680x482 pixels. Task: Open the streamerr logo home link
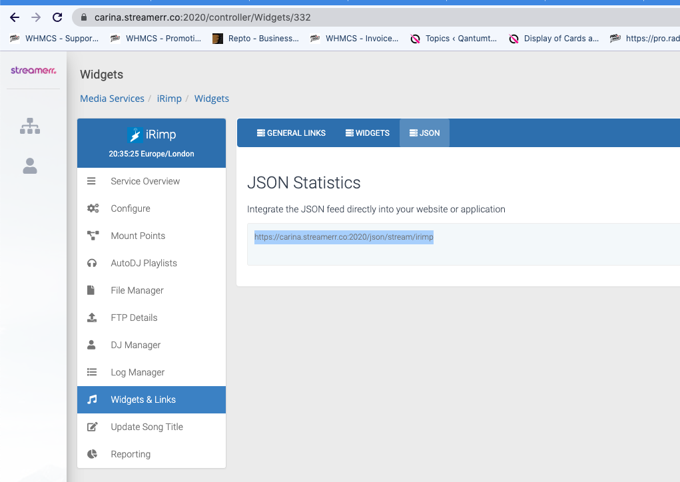33,70
